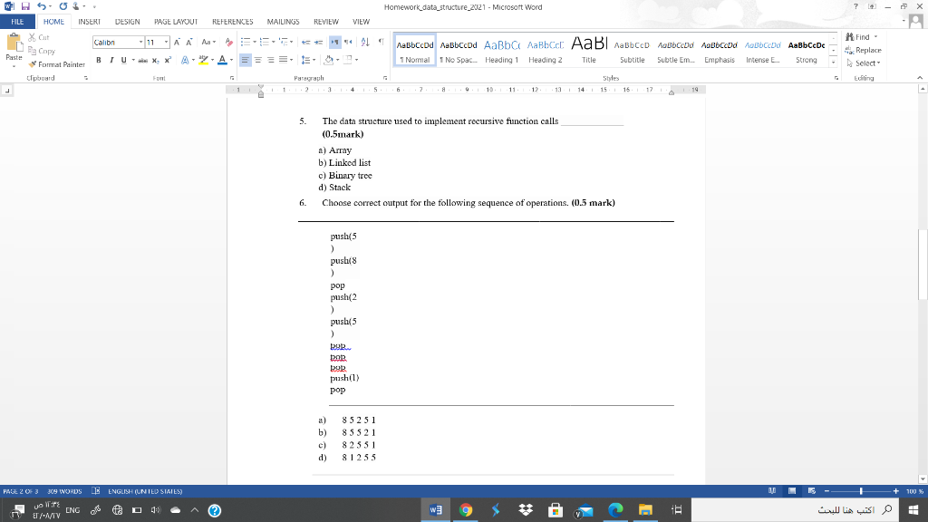Toggle bold formatting on

[x=100, y=60]
